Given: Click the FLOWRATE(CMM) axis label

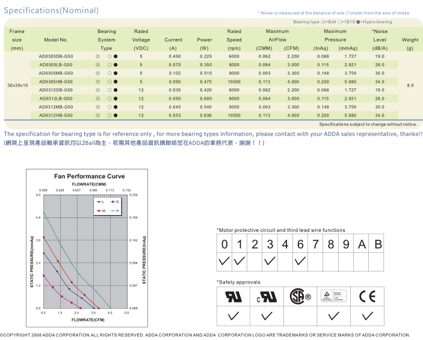Looking at the screenshot, I should (89, 184).
